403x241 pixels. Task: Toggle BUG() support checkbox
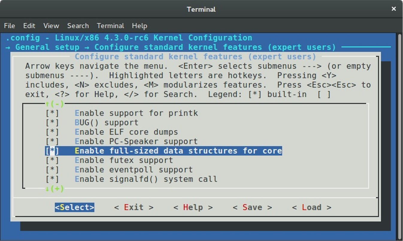(x=52, y=123)
